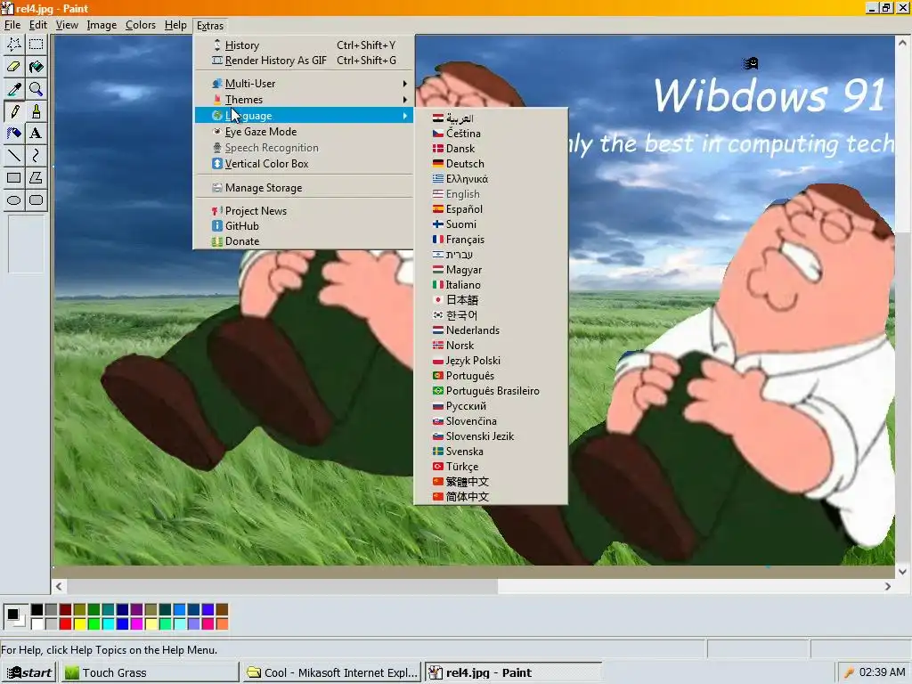Click Donate in Extras menu

point(304,241)
